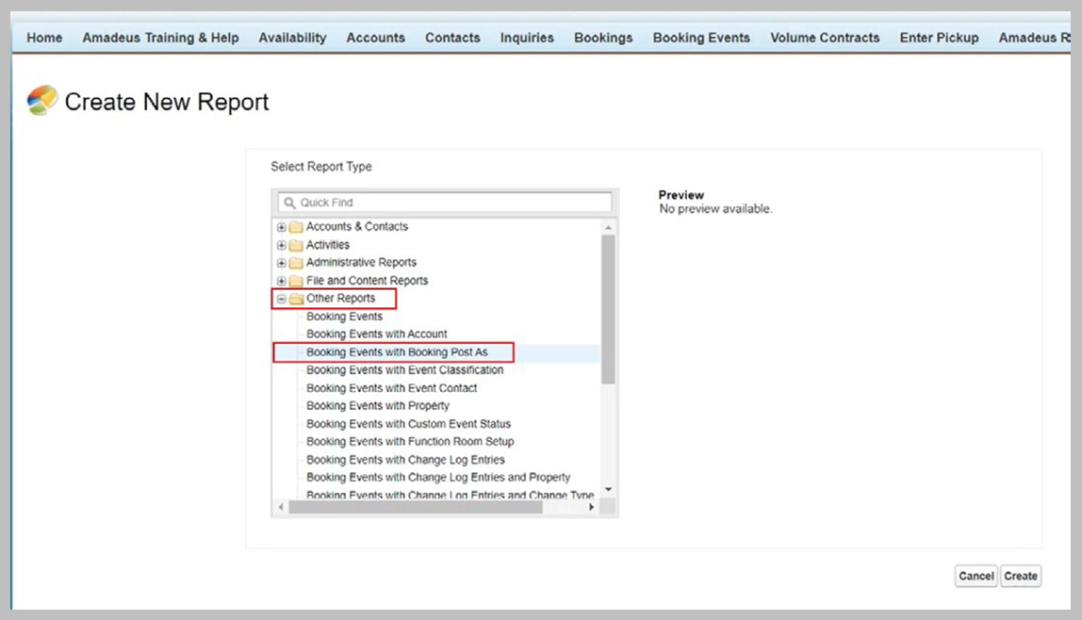This screenshot has height=620, width=1082.
Task: Expand the Administrative Reports folder
Action: (282, 263)
